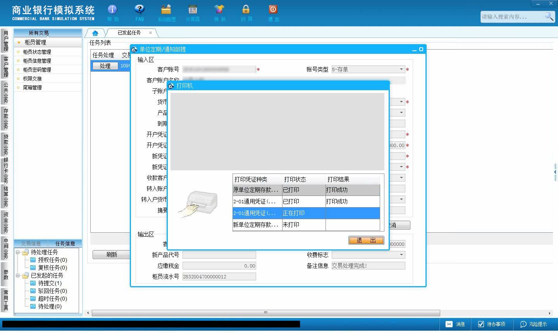This screenshot has height=333, width=558.
Task: Click the 刷新 button
Action: pos(112,254)
